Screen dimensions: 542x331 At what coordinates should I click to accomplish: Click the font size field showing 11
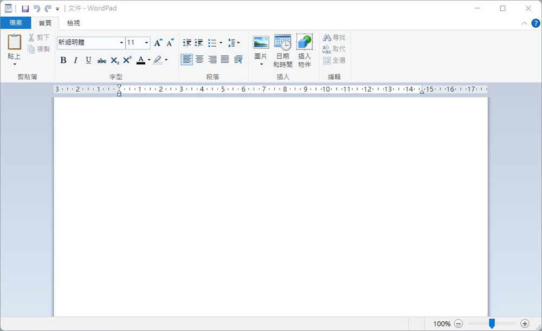[134, 42]
